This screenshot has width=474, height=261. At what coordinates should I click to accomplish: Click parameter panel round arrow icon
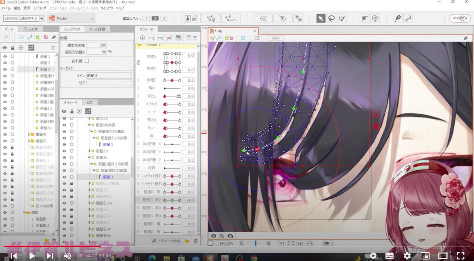(142, 38)
